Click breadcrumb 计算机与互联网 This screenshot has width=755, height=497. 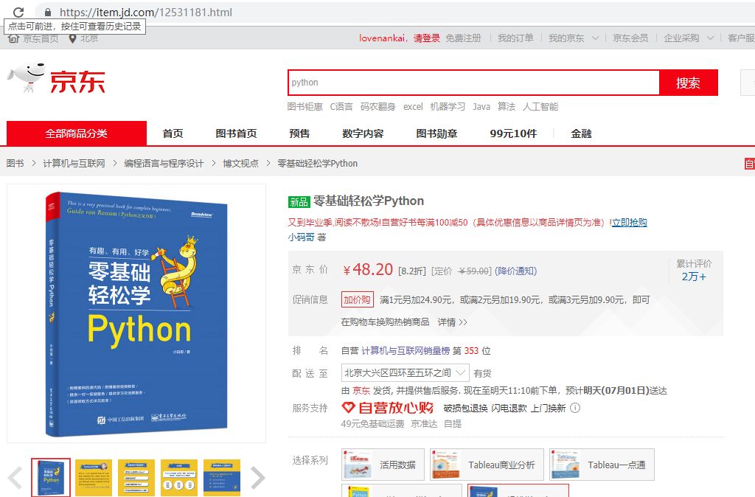click(74, 163)
